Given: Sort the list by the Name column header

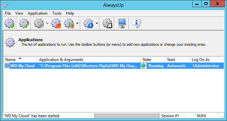Looking at the screenshot, I should tap(20, 60).
